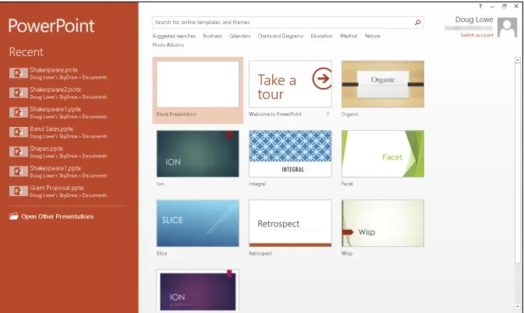Image resolution: width=524 pixels, height=313 pixels.
Task: Choose the Integral theme thumbnail
Action: pos(290,153)
